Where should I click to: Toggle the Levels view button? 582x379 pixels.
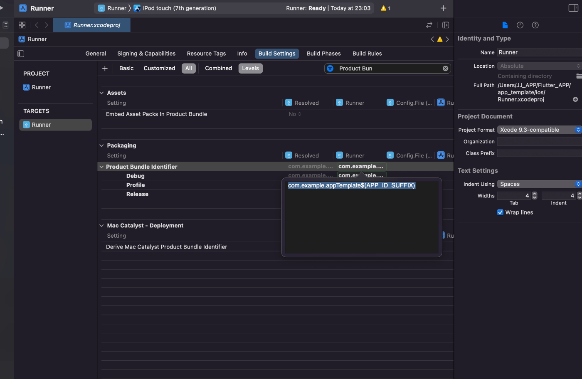coord(250,68)
